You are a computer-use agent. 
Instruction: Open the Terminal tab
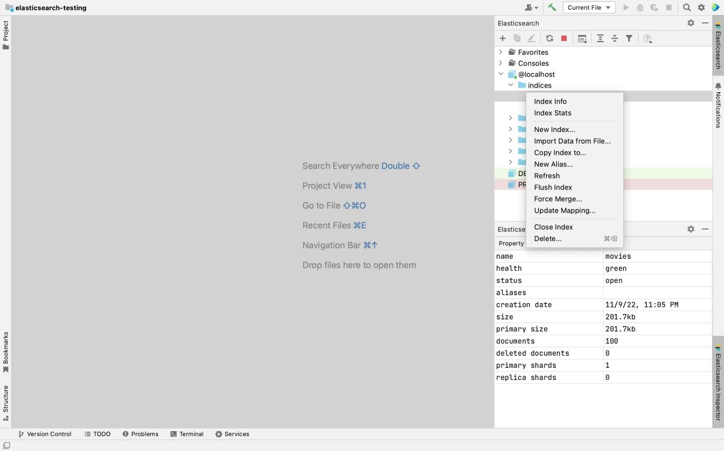[187, 434]
